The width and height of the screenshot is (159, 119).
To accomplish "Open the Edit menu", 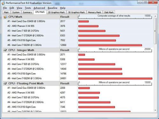I will [12, 8].
